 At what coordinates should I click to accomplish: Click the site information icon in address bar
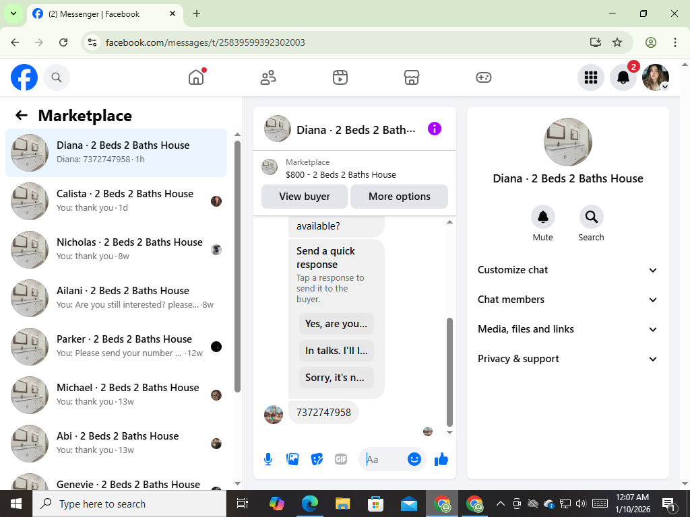tap(92, 42)
